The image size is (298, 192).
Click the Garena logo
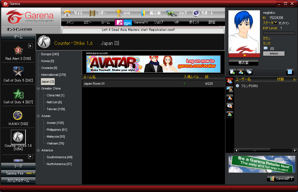[30, 17]
